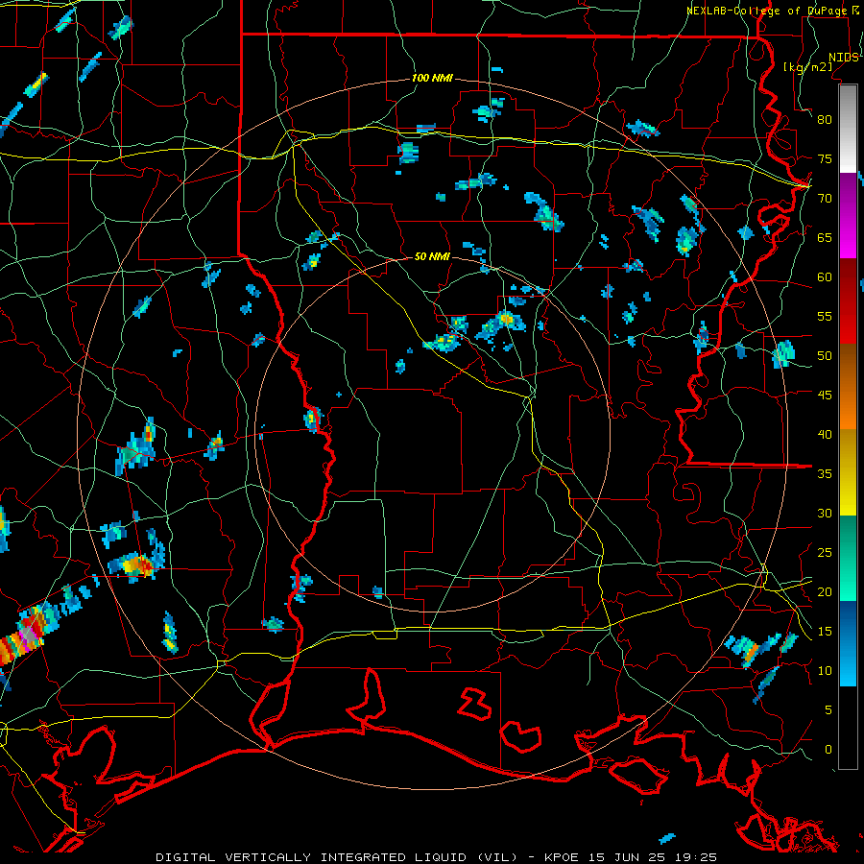Click the 50 value on the scale

825,356
